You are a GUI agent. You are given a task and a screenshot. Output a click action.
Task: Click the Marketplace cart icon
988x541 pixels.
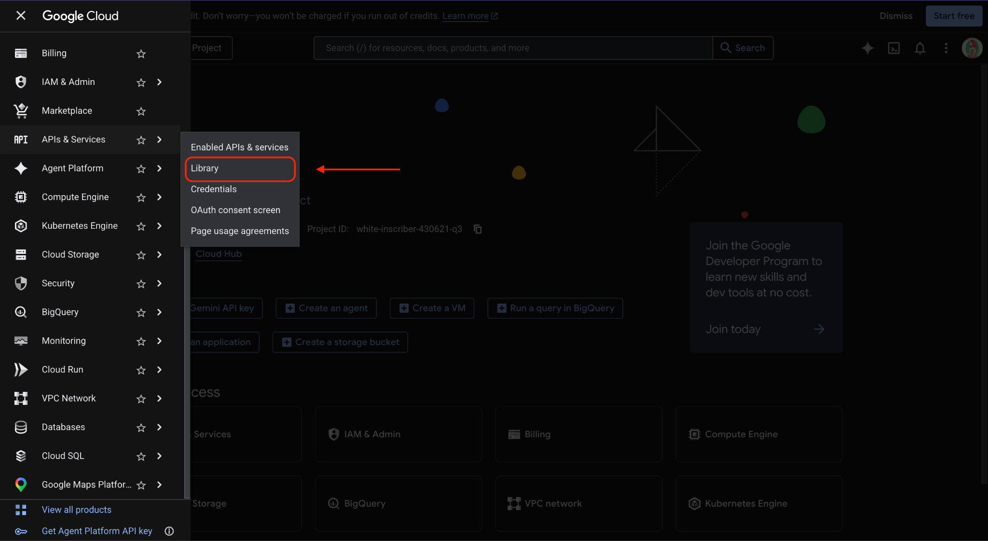pyautogui.click(x=21, y=111)
